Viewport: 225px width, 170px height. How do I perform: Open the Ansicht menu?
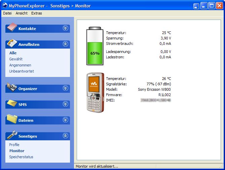point(22,13)
